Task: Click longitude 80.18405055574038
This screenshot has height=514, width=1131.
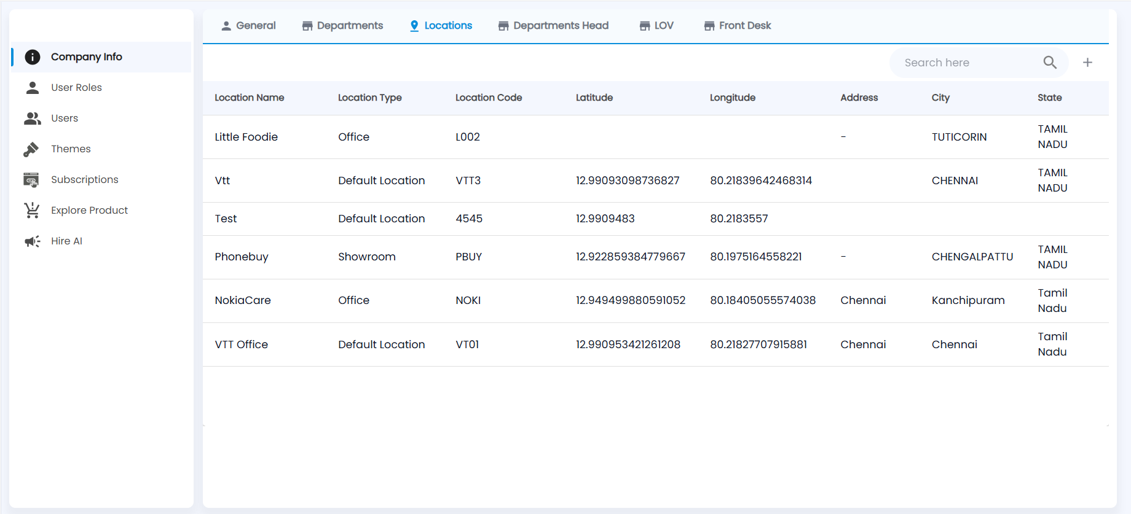Action: 763,300
